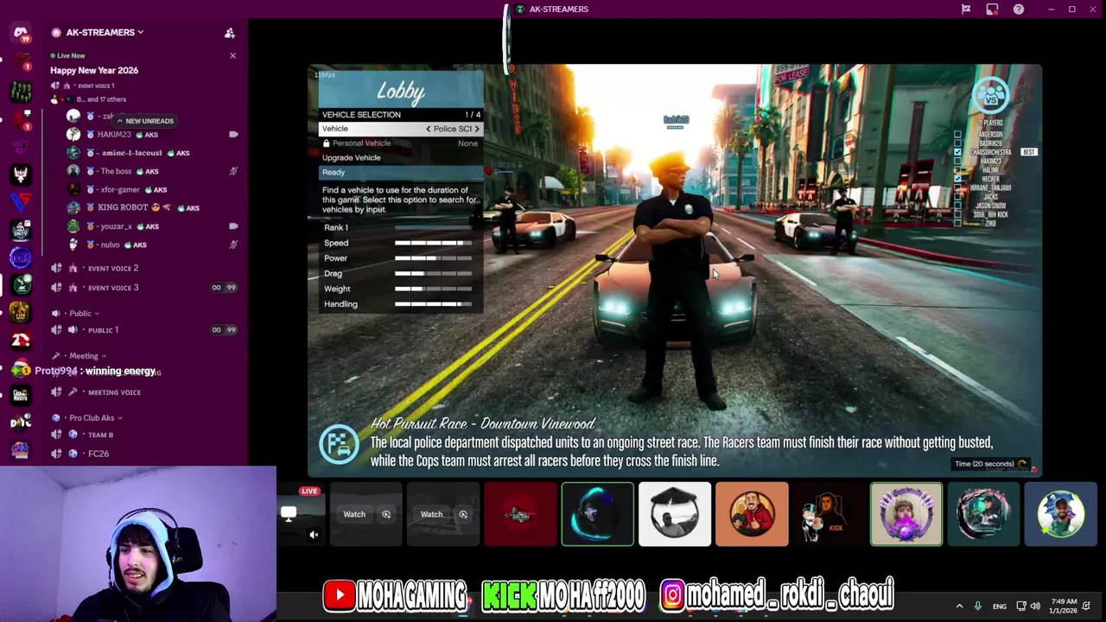Click the first Watch stream button
The width and height of the screenshot is (1106, 622).
click(x=354, y=515)
